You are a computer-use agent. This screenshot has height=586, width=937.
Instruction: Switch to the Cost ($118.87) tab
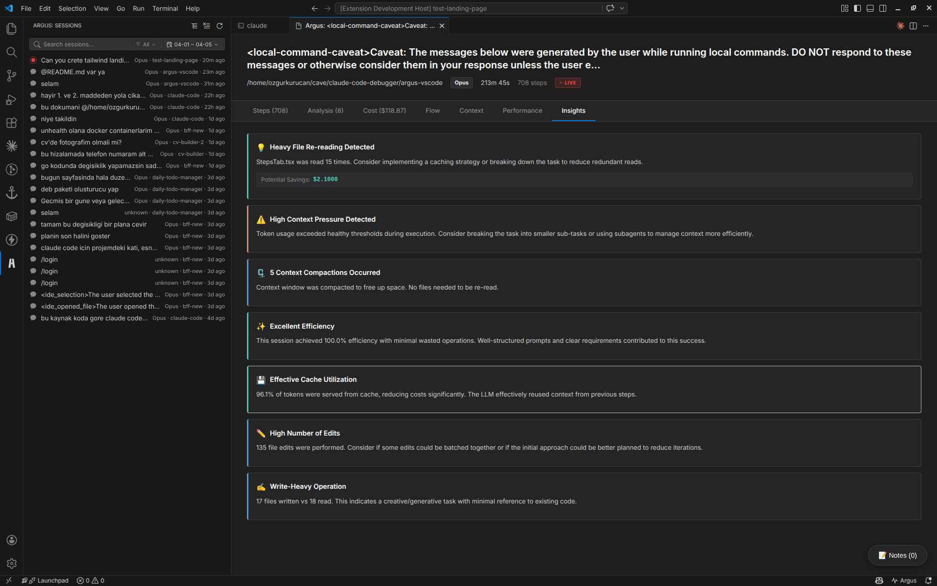tap(384, 110)
